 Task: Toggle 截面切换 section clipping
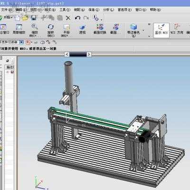(100, 29)
